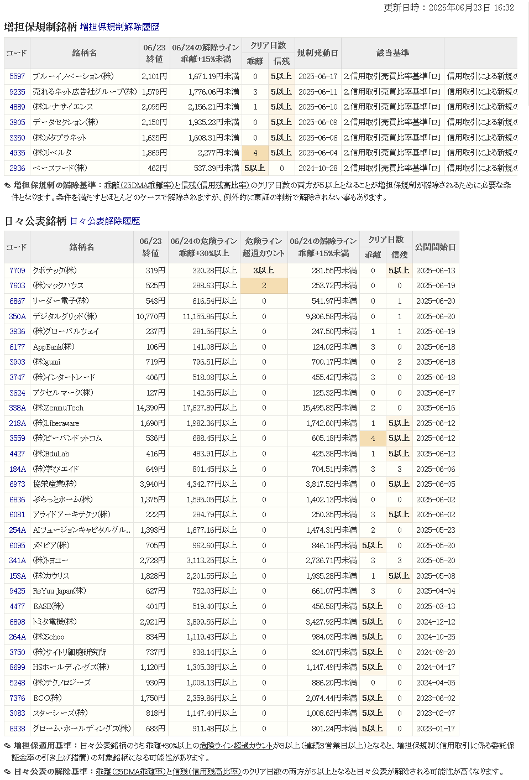
Task: Select the date 2025-06-17 in 規制発動日 column
Action: (318, 76)
